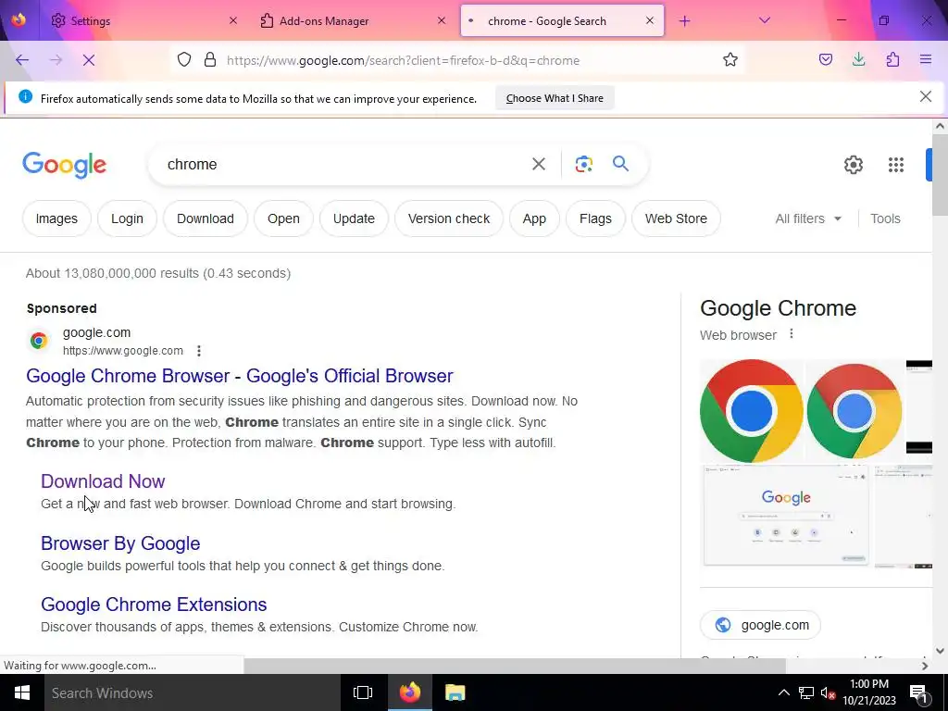Bookmark this page with star icon

(730, 60)
